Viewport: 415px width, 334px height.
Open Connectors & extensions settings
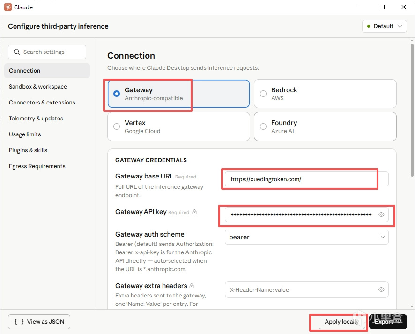[42, 103]
